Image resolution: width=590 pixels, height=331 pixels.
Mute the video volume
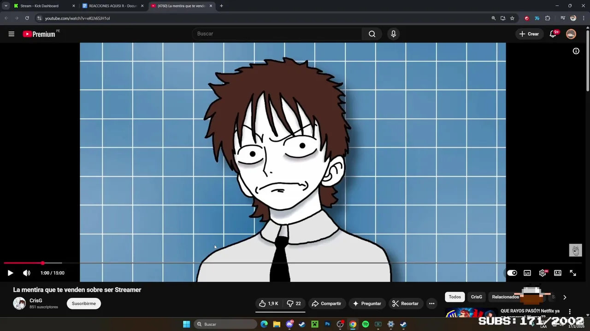tap(27, 273)
